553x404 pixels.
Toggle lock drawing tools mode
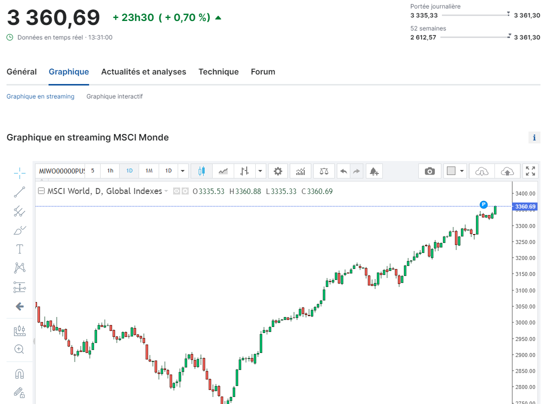20,392
